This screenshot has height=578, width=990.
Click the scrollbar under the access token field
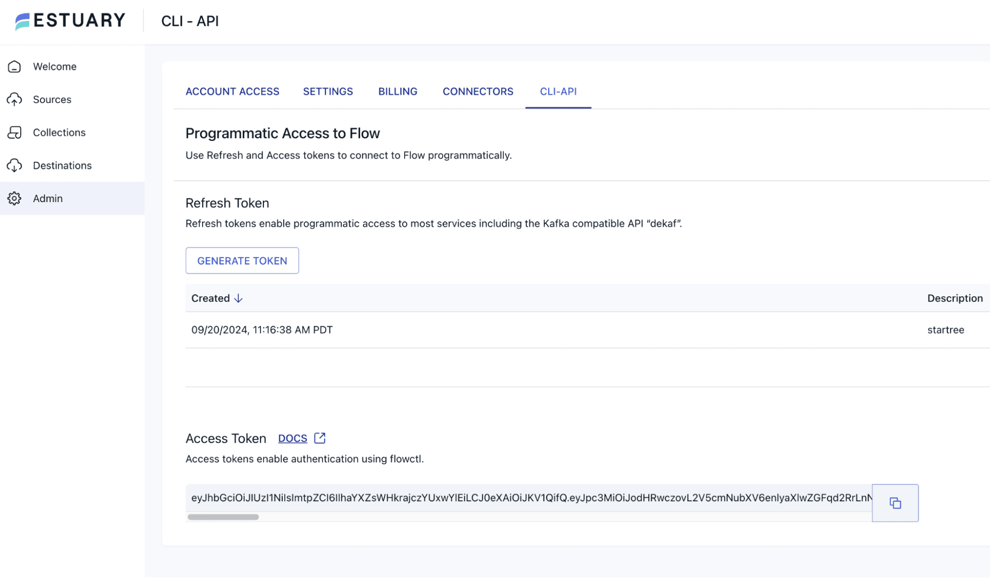223,517
